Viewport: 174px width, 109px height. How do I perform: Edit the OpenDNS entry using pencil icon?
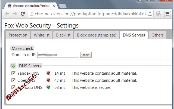[13, 80]
